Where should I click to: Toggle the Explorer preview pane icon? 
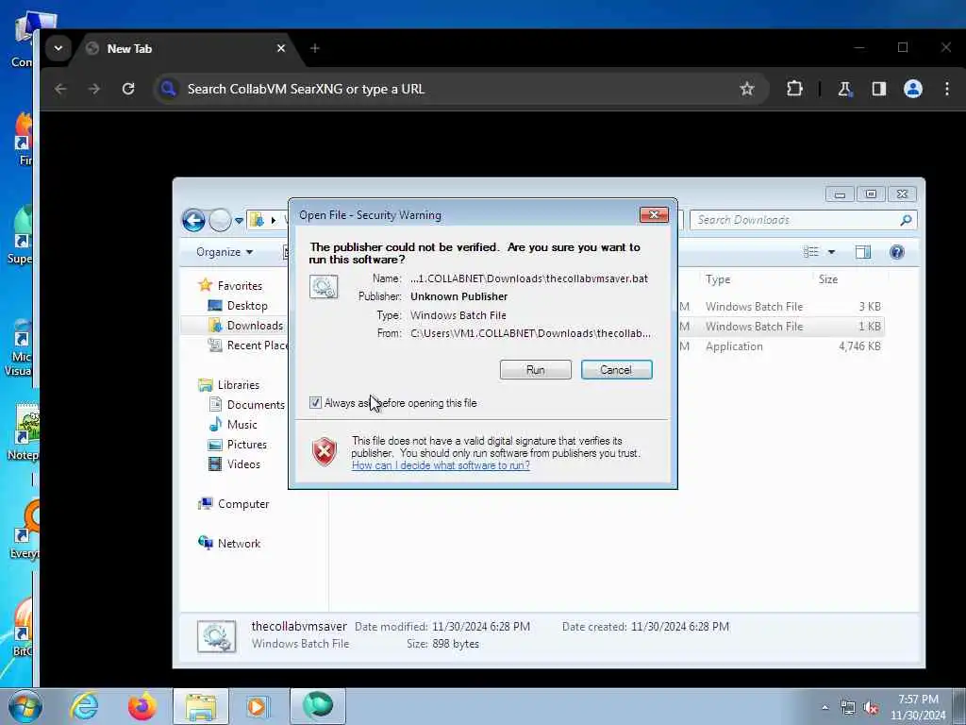862,251
